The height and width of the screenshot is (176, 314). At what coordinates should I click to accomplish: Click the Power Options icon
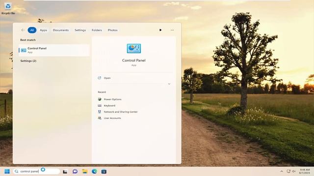tap(100, 99)
